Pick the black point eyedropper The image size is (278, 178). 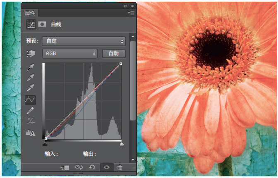pos(31,67)
